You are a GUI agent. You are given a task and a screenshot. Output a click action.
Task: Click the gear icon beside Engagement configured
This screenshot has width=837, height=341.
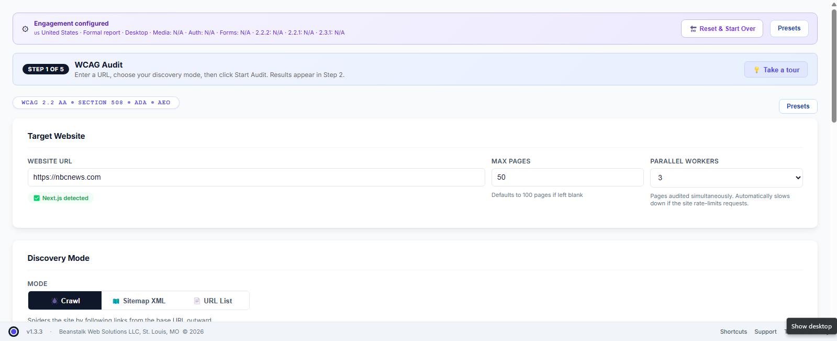tap(25, 29)
